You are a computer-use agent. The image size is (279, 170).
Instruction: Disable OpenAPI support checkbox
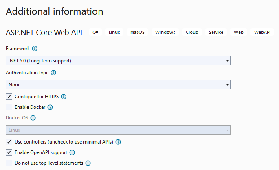pos(9,152)
